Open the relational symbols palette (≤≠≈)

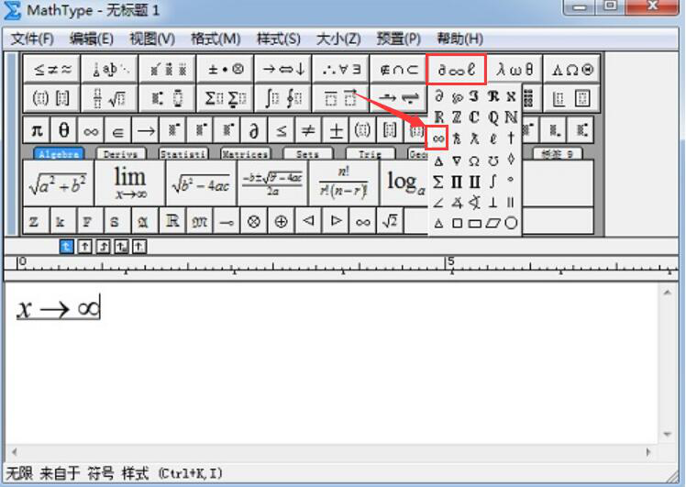click(51, 69)
